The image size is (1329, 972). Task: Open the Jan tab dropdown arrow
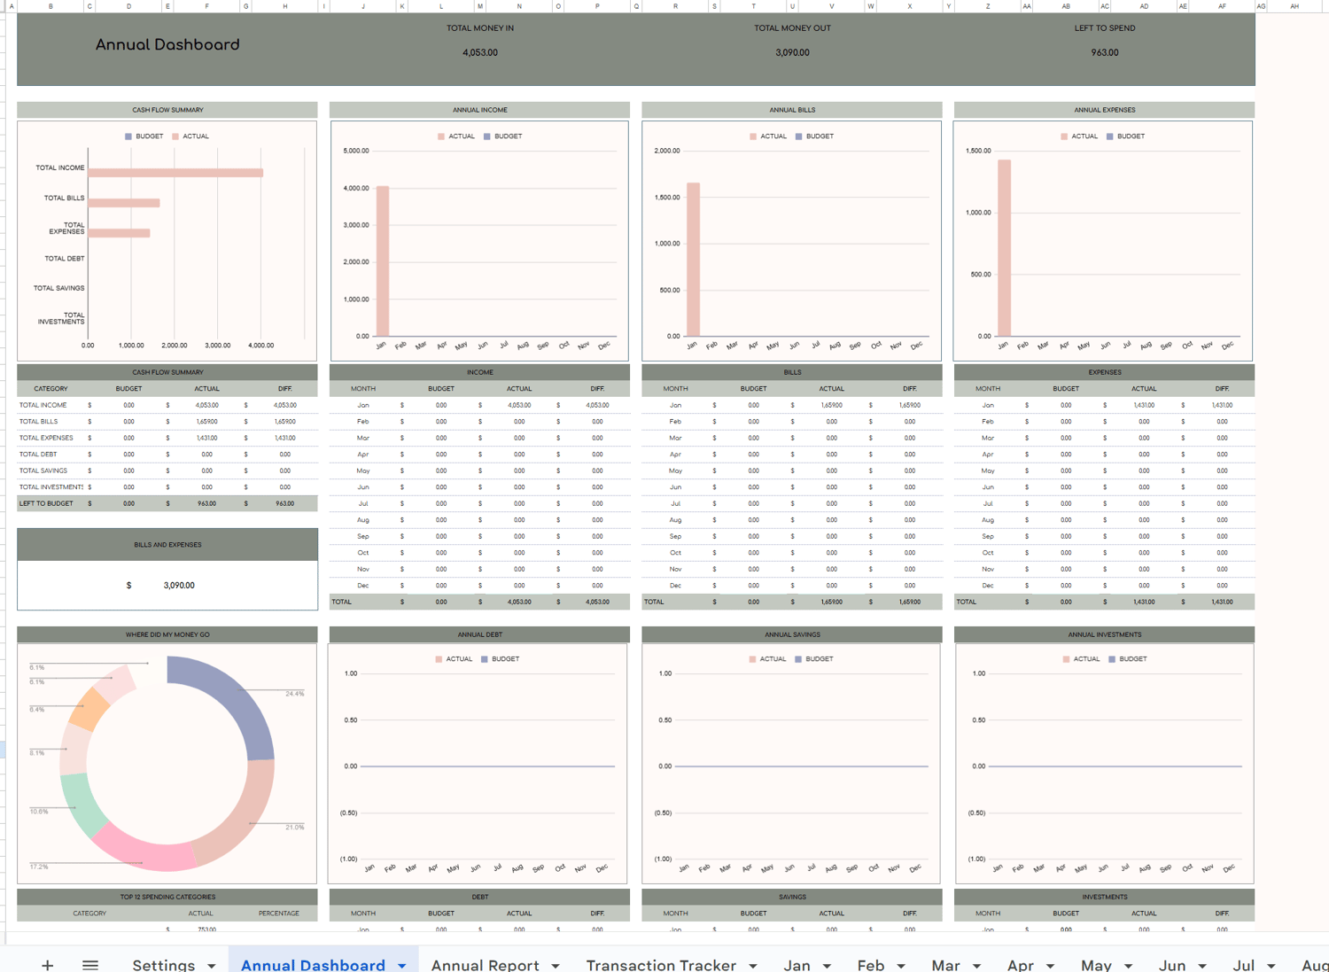pyautogui.click(x=827, y=965)
